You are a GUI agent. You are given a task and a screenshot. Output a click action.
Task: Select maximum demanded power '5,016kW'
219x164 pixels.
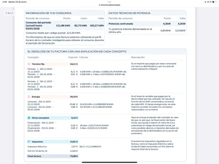[180, 31]
